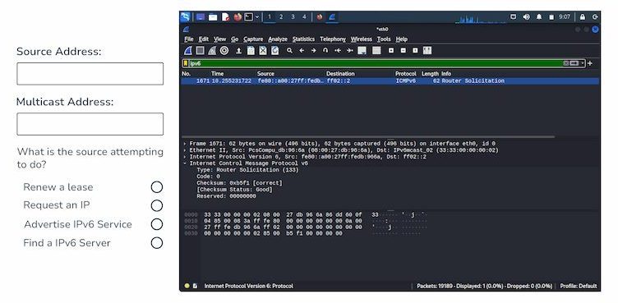Sort the packet list by the Destination column
This screenshot has width=618, height=303.
tap(340, 74)
